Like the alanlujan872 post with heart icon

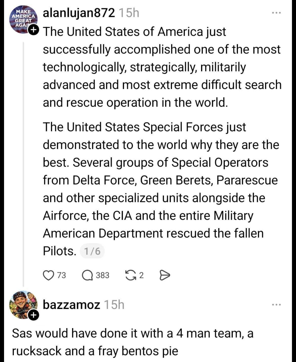click(48, 275)
